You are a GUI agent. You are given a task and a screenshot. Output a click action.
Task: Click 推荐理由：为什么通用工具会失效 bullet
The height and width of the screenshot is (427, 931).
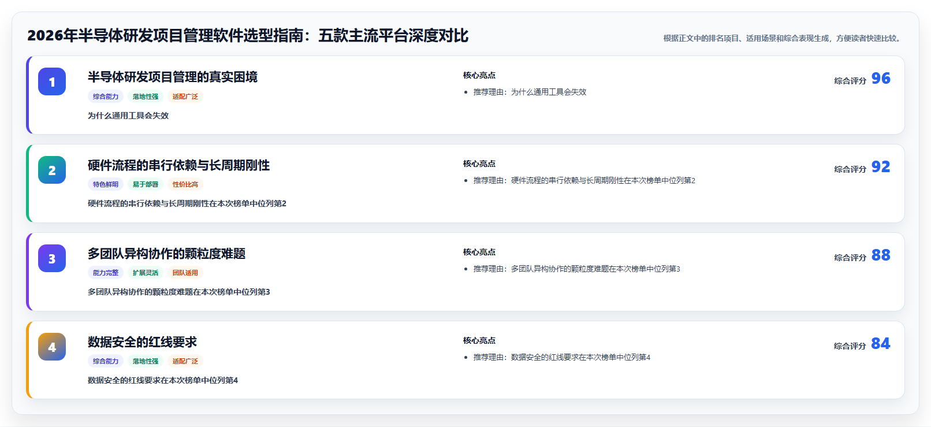[530, 92]
